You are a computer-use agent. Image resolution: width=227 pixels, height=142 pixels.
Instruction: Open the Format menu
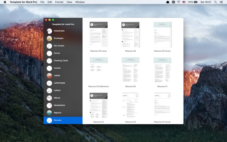pos(59,2)
